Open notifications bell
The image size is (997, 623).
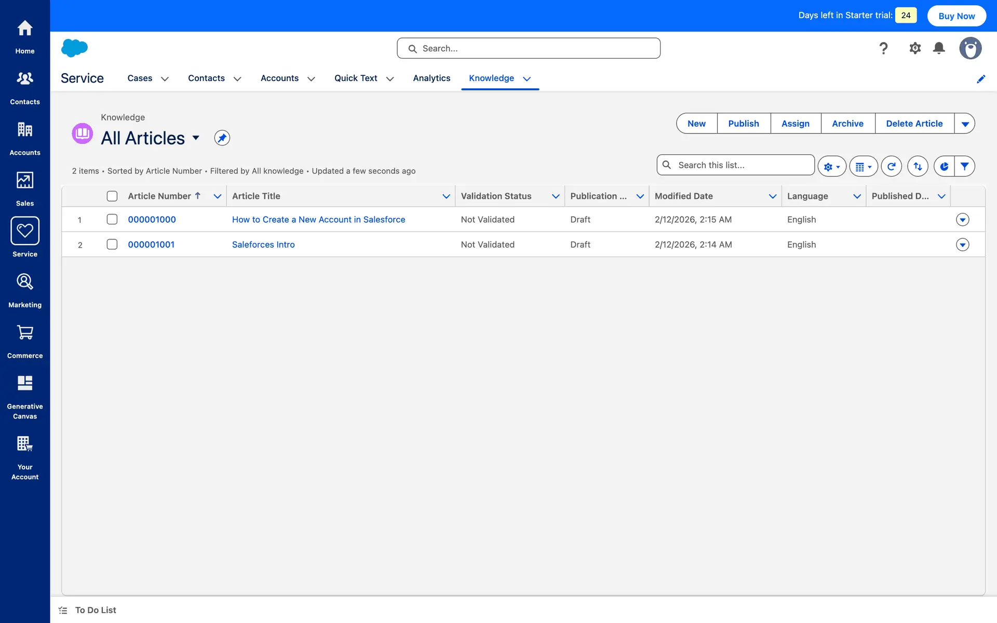[939, 48]
